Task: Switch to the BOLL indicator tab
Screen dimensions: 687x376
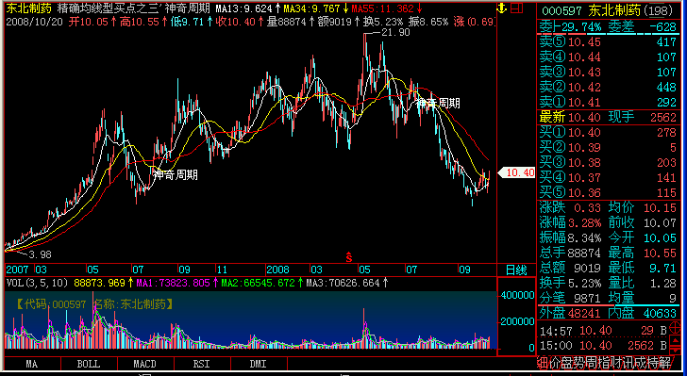Action: tap(89, 364)
